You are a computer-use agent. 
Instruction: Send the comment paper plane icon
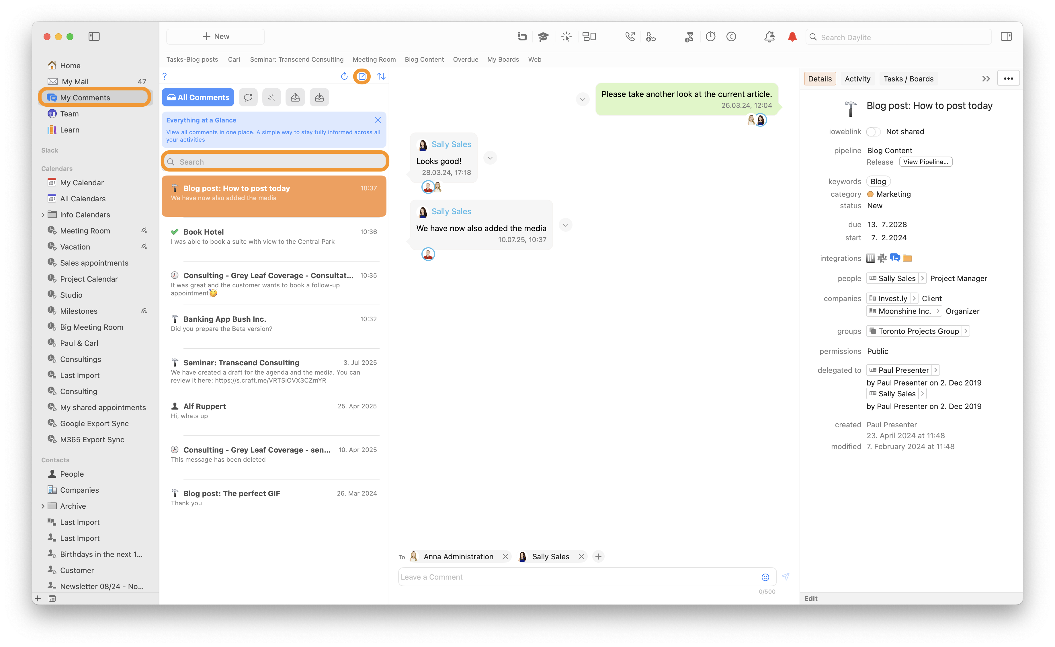pos(786,577)
